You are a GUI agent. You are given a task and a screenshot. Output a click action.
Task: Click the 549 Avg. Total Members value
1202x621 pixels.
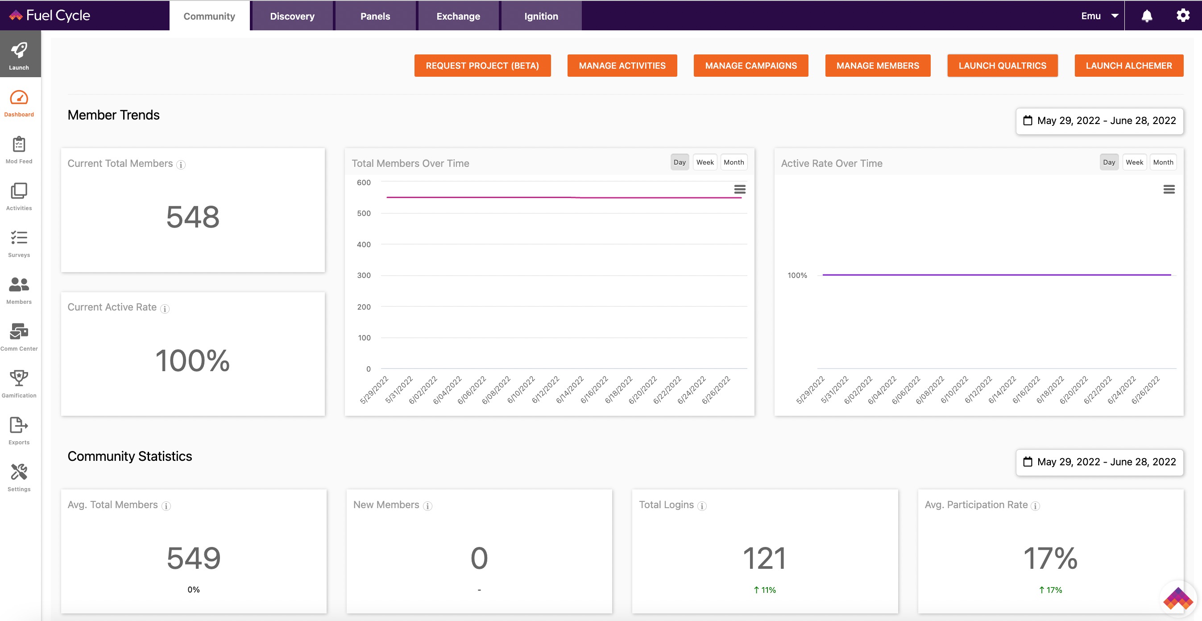194,558
